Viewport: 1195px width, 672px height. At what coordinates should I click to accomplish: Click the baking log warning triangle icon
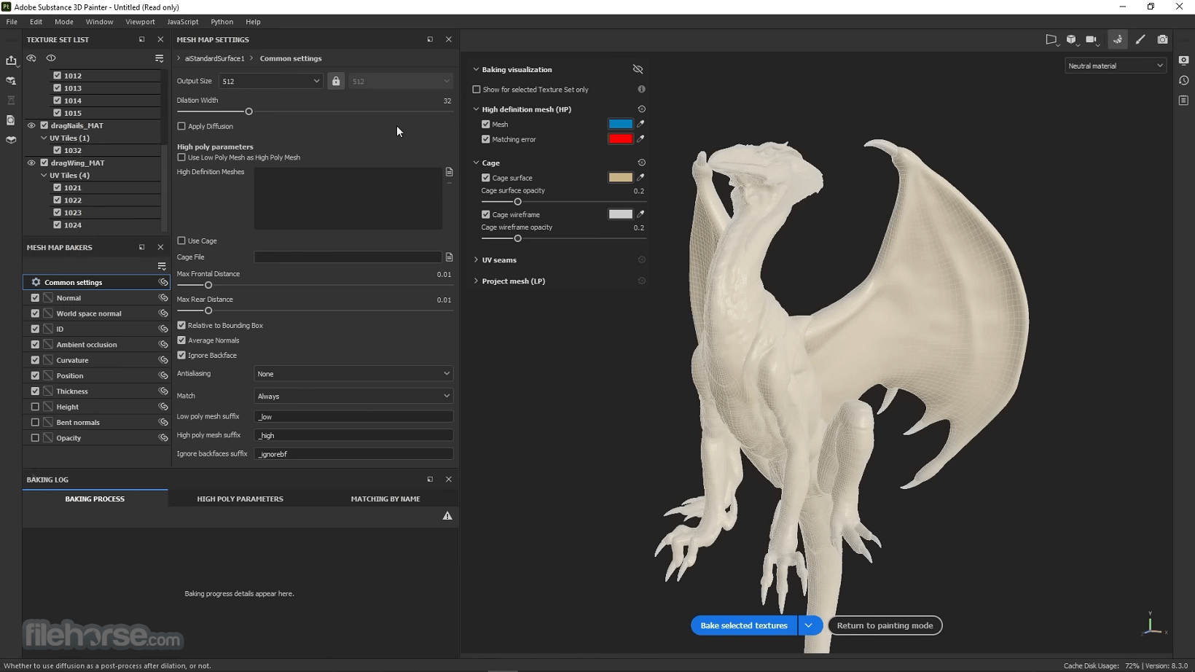point(447,516)
